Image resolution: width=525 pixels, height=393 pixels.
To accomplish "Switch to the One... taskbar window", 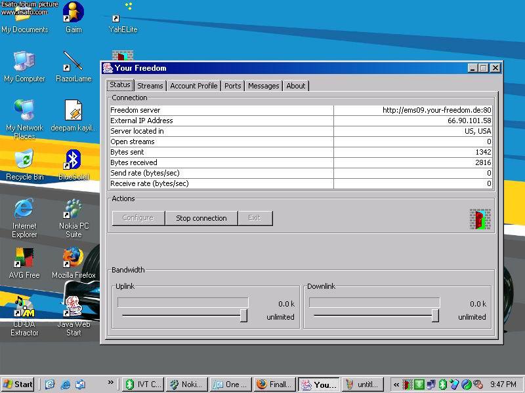I will 231,384.
